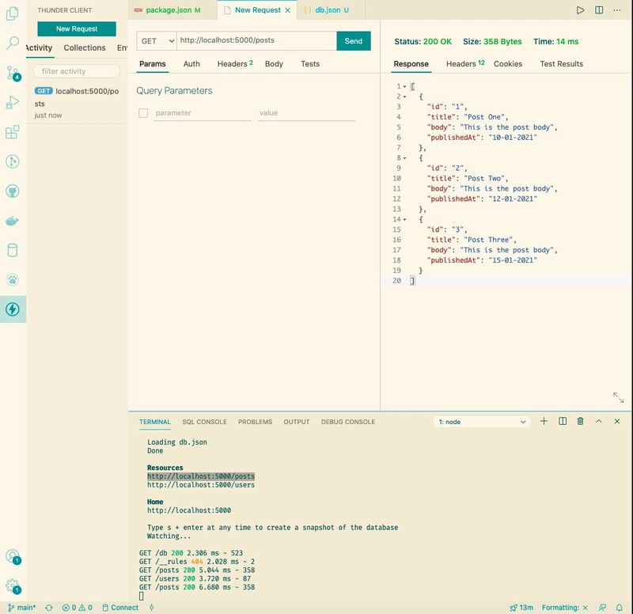The image size is (633, 614).
Task: Open the SQL CONSOLE panel tab
Action: tap(204, 422)
